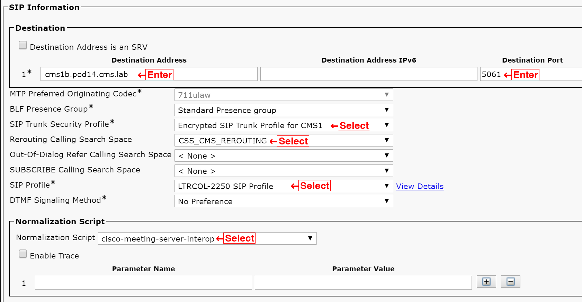Screen dimensions: 582x302
Task: Click the Parameter Name input field
Action: click(143, 283)
